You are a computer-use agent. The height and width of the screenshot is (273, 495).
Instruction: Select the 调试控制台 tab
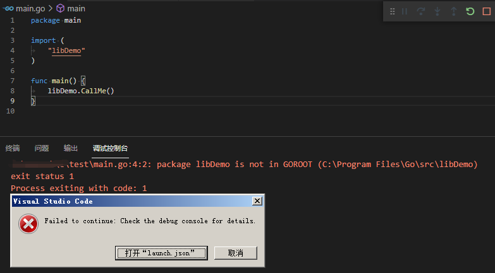point(110,148)
